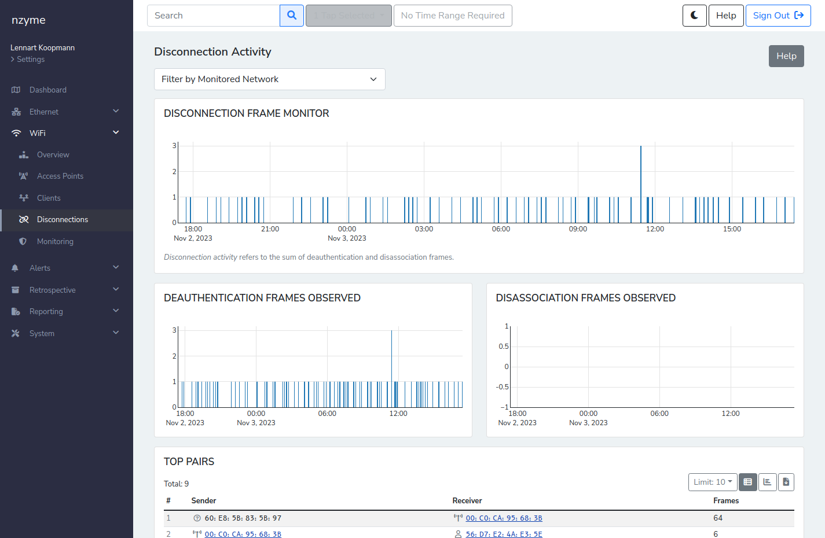Screen dimensions: 825x538
Task: Toggle dark mode with moon icon
Action: (694, 16)
